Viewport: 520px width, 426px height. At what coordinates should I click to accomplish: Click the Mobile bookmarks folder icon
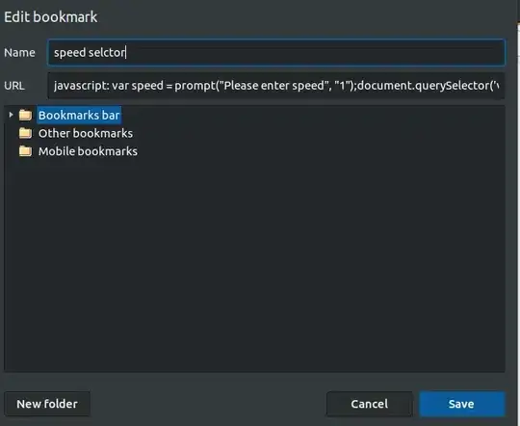pos(26,151)
